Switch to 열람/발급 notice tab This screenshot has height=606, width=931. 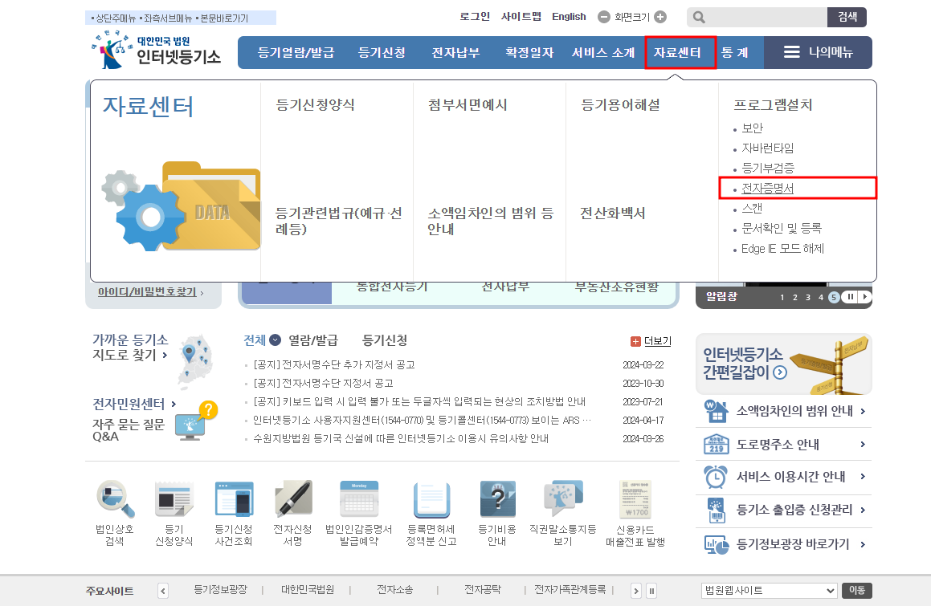[x=313, y=340]
